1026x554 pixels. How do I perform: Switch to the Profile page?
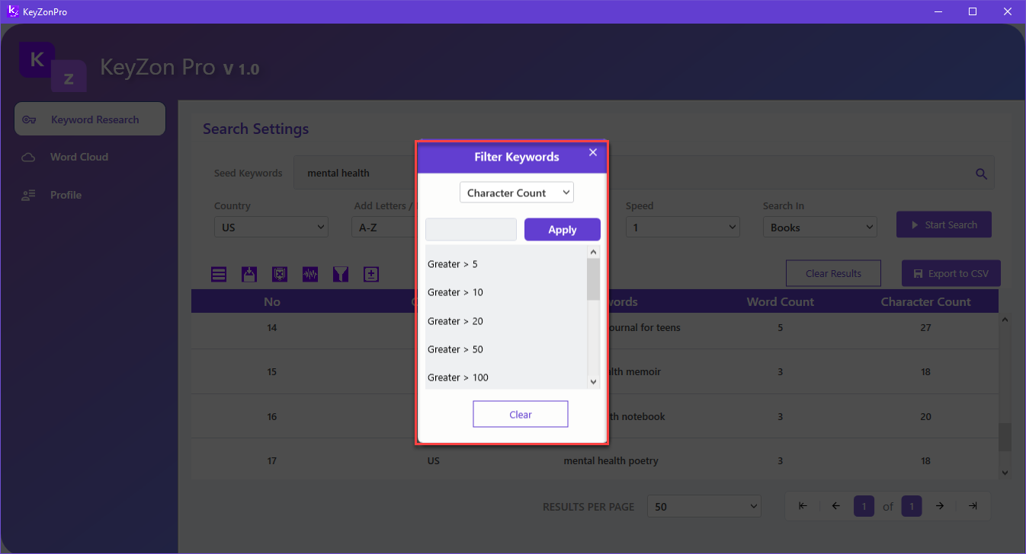click(66, 195)
